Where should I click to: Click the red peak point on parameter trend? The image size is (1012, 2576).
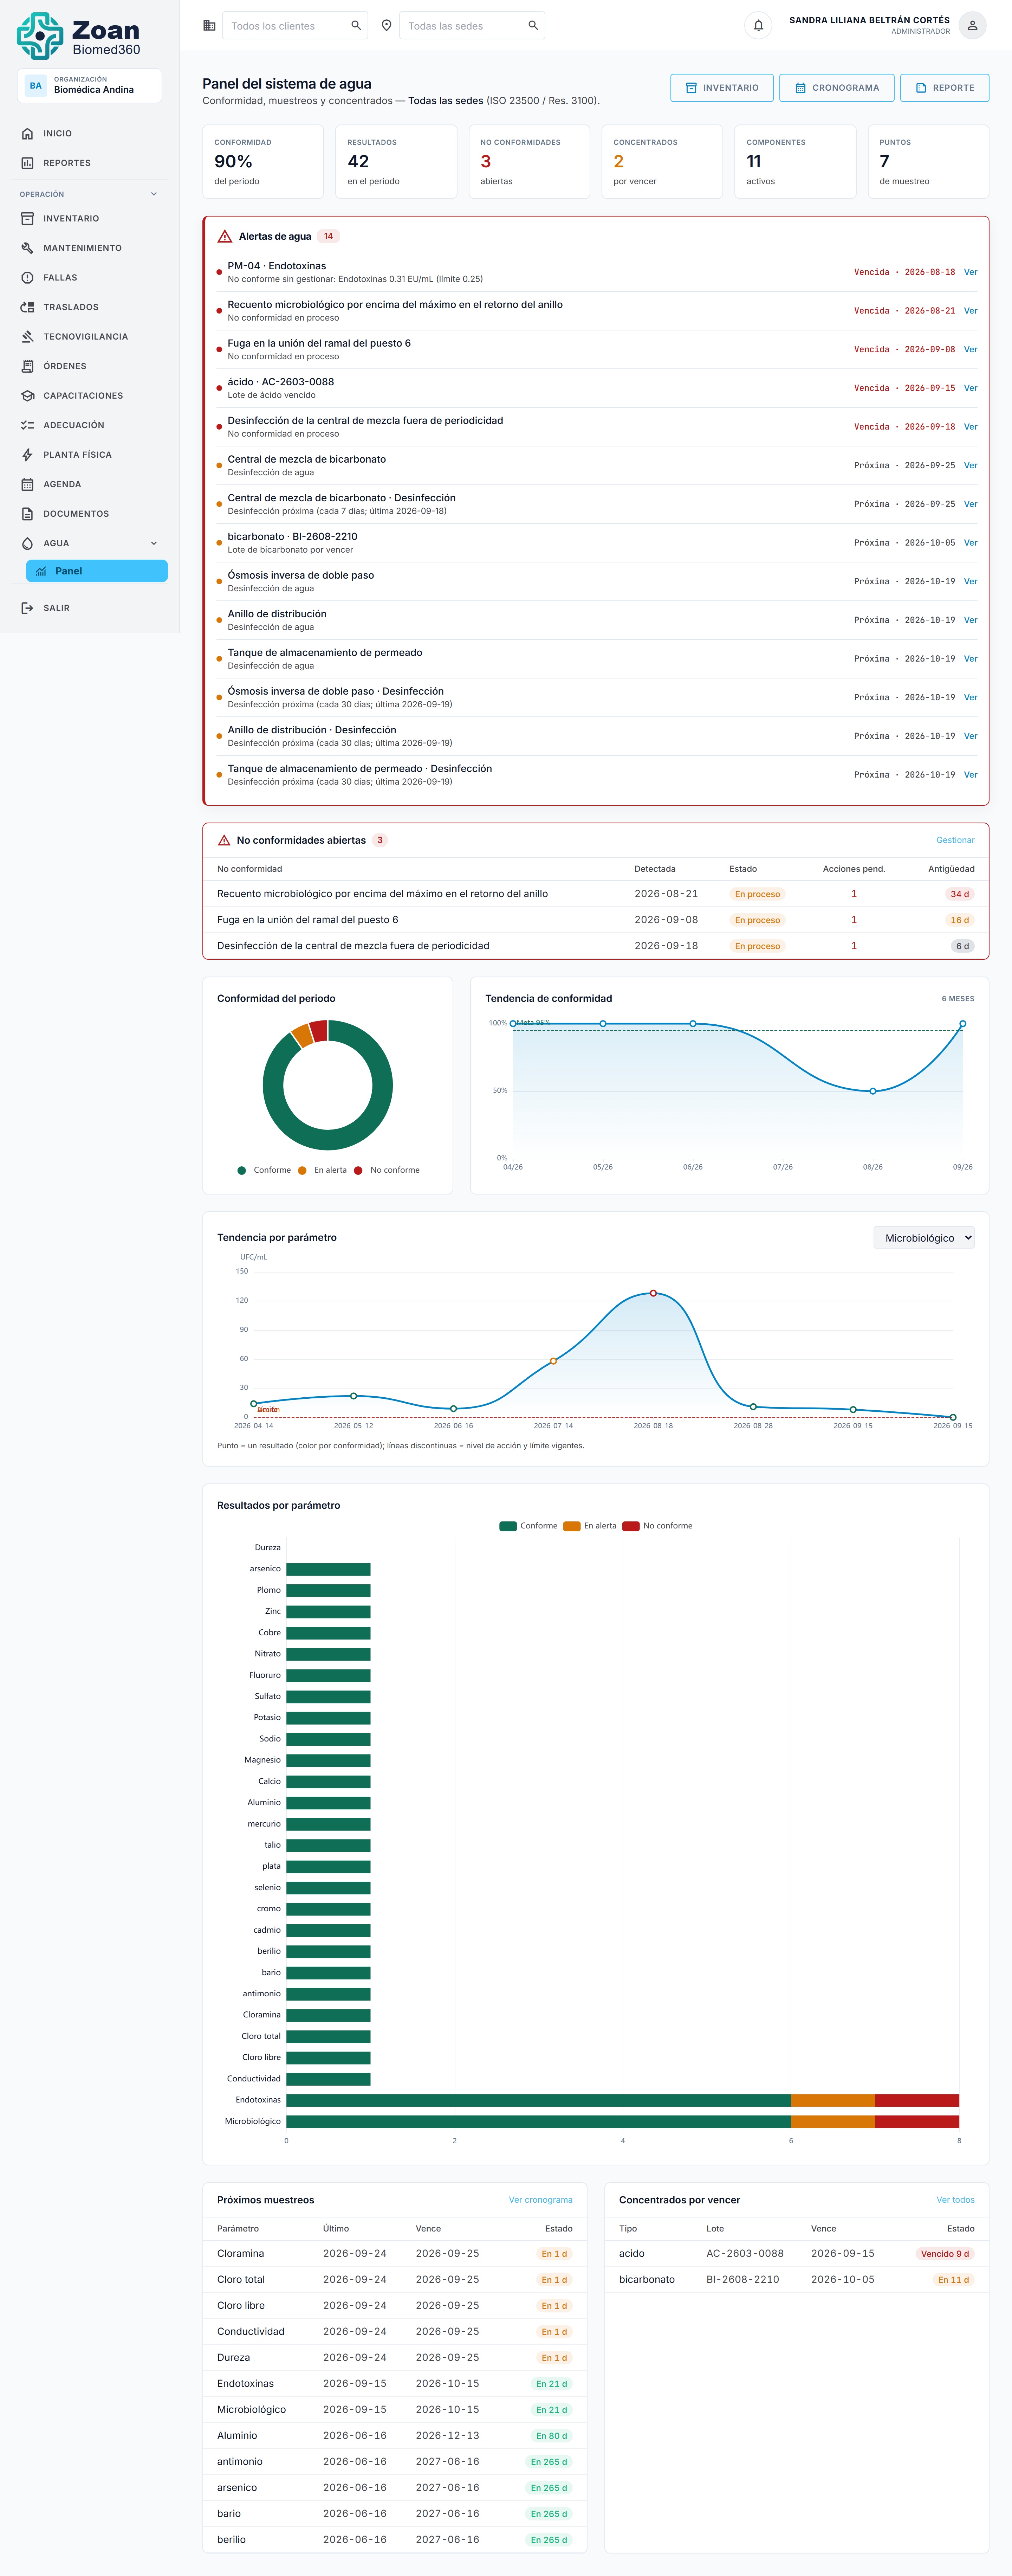(x=653, y=1293)
